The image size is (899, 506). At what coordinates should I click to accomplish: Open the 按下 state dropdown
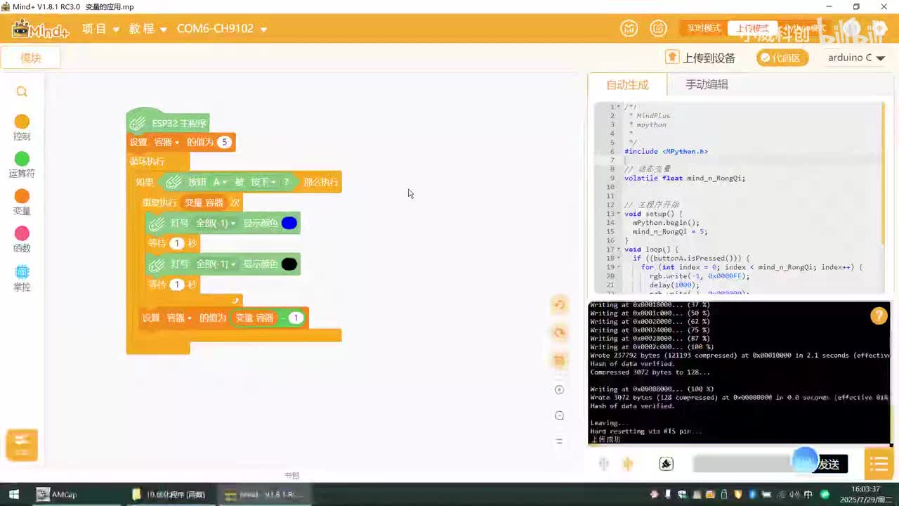tap(264, 182)
